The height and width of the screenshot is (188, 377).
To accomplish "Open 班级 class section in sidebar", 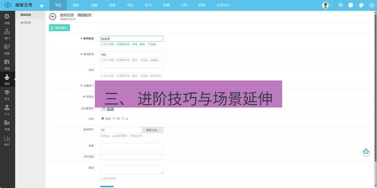I will (7, 49).
